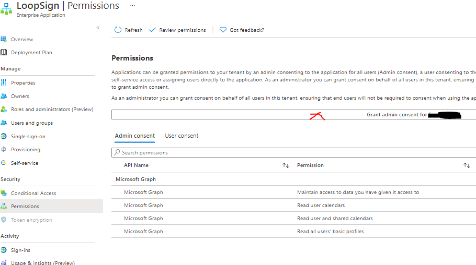Open Roles and administrators (Preview)
This screenshot has height=265, width=476.
pyautogui.click(x=52, y=110)
